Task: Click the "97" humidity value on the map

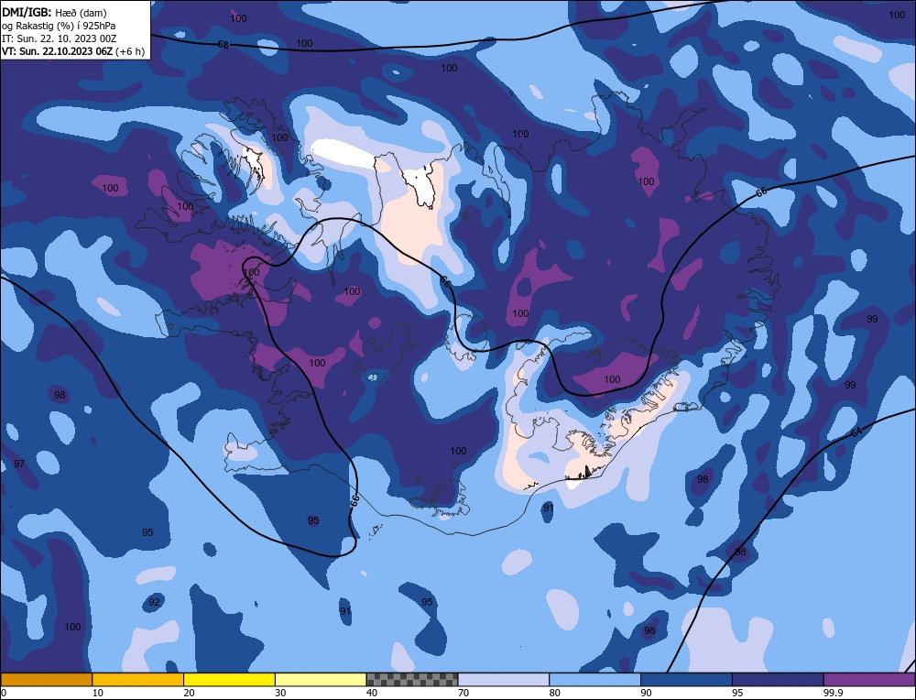Action: [19, 464]
